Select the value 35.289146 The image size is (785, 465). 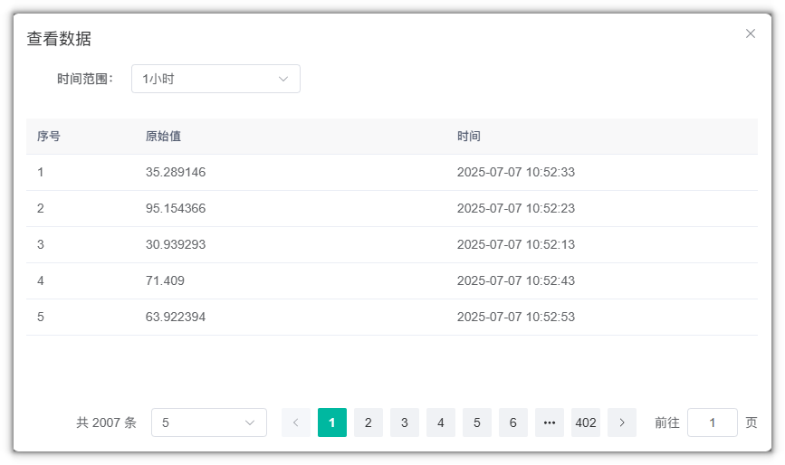176,172
